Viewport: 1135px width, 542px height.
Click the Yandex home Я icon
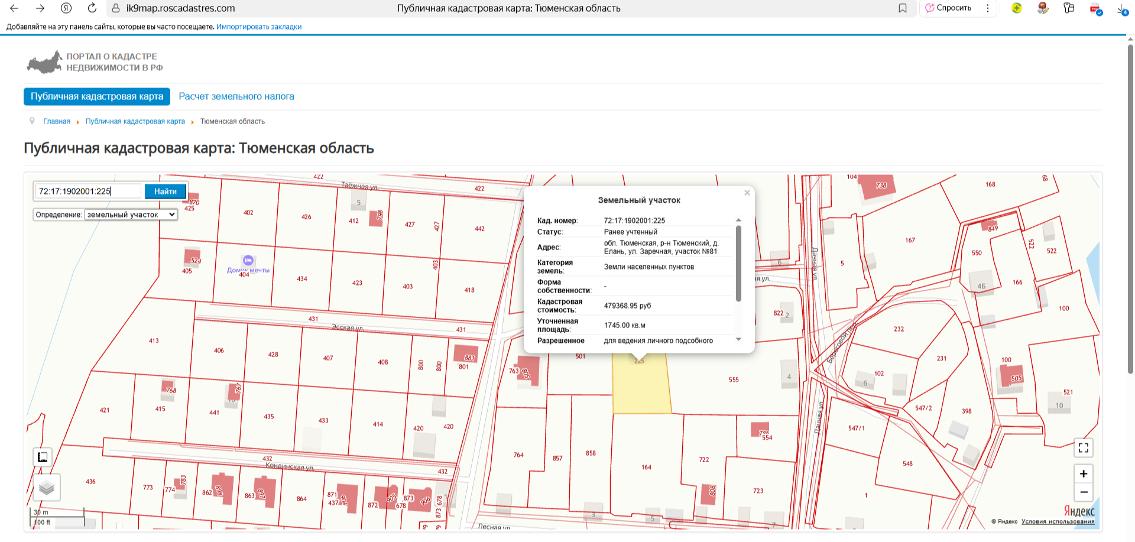click(66, 8)
